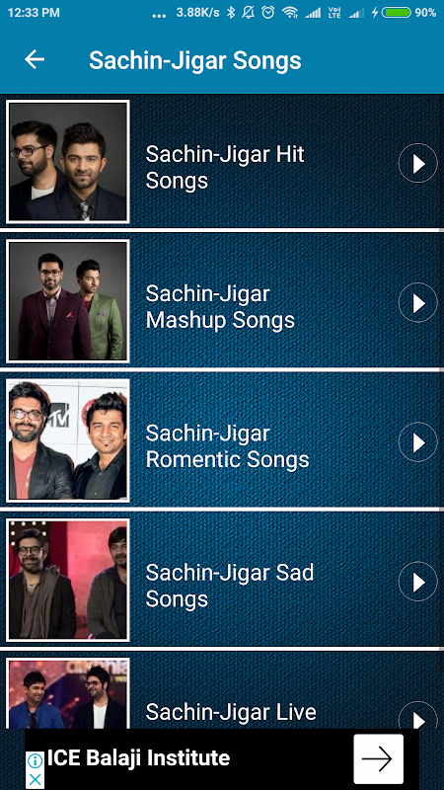Play Sachin-Jigar Sad Songs
The width and height of the screenshot is (444, 790).
tap(417, 582)
